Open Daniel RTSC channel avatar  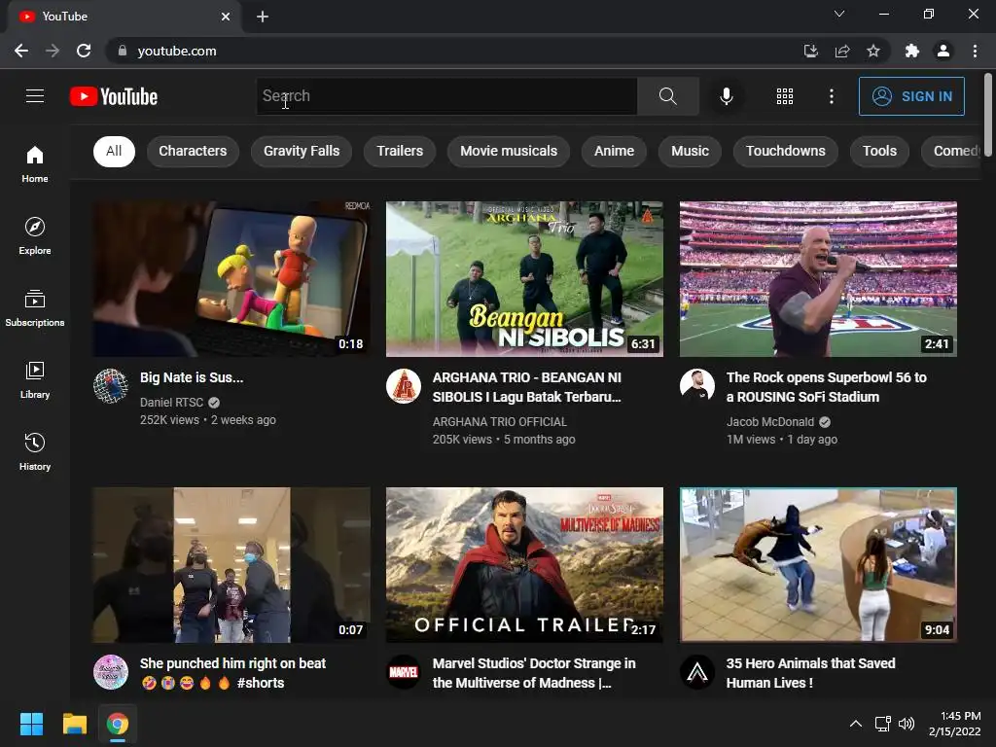pos(111,385)
